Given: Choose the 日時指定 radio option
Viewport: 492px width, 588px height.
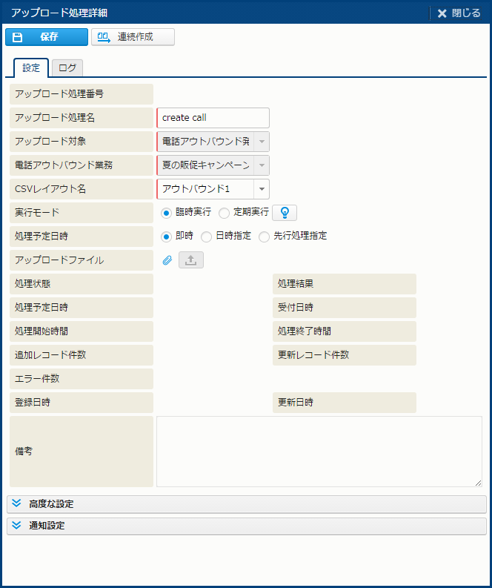Looking at the screenshot, I should pyautogui.click(x=207, y=237).
